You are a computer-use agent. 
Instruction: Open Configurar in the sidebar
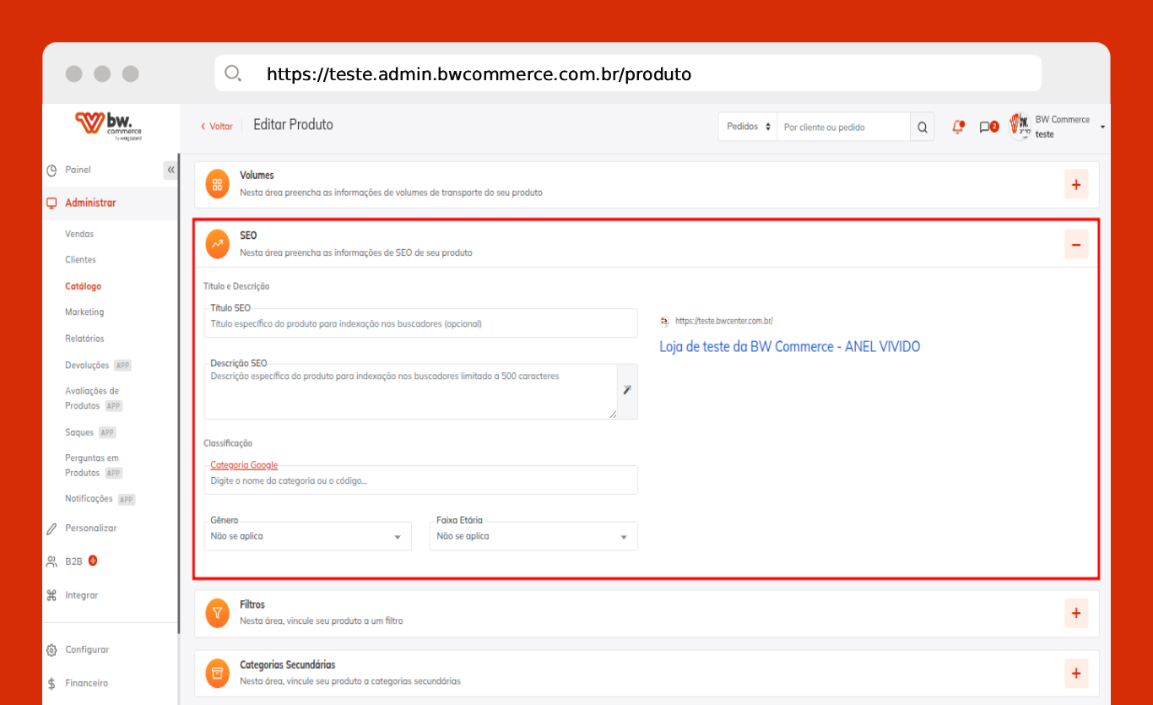coord(86,649)
